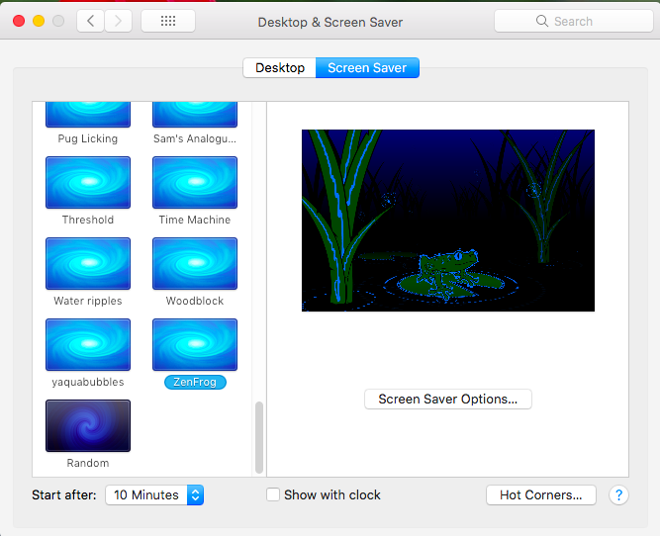
Task: Click the Water ripples label
Action: (x=88, y=301)
